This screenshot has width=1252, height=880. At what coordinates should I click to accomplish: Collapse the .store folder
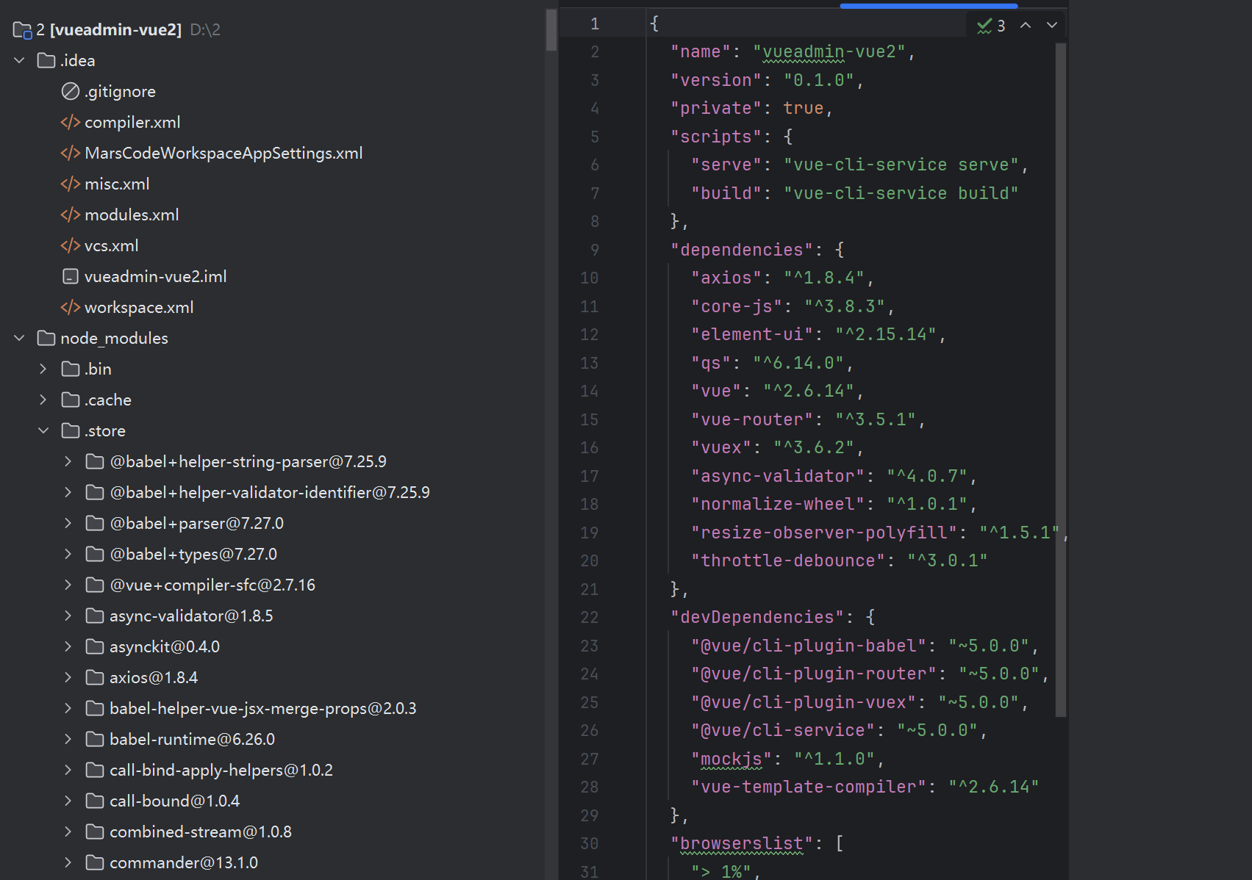(43, 430)
